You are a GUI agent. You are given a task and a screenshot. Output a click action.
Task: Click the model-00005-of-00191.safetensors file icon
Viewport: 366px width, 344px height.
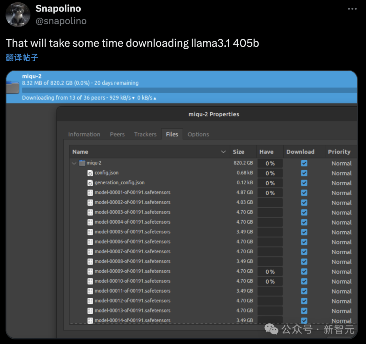(x=90, y=232)
